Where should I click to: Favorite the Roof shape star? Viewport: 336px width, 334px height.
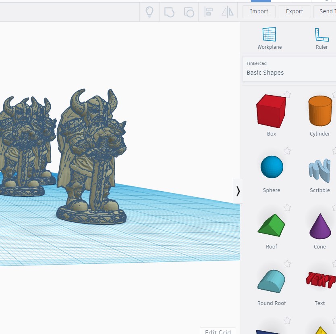click(x=287, y=207)
